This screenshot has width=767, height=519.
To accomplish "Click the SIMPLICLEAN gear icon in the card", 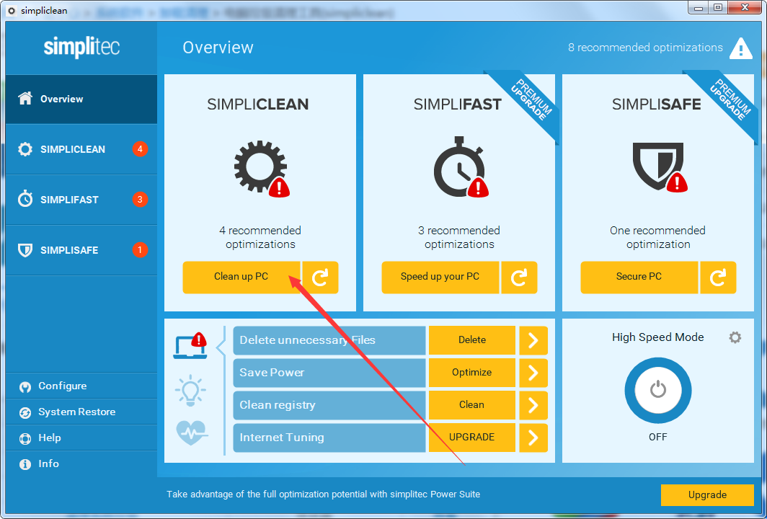I will click(x=256, y=166).
